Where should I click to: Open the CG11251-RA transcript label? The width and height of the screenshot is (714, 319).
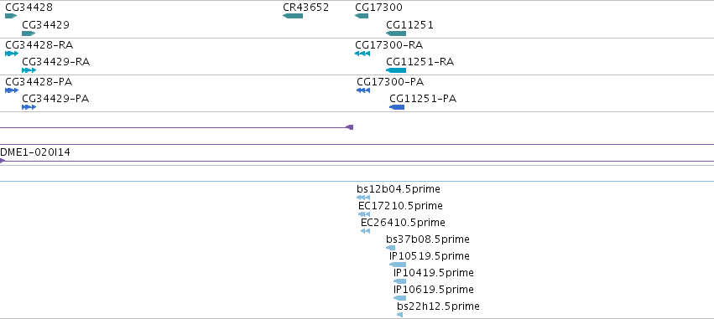[x=420, y=62]
